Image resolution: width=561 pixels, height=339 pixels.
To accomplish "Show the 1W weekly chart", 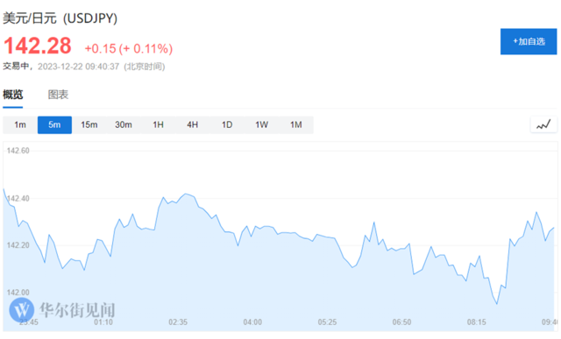I will point(261,124).
